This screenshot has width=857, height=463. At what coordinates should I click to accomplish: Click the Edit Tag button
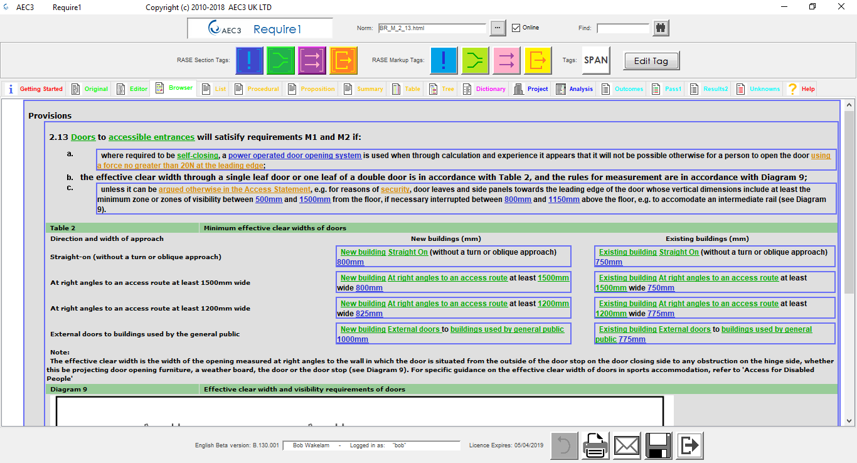(x=651, y=61)
